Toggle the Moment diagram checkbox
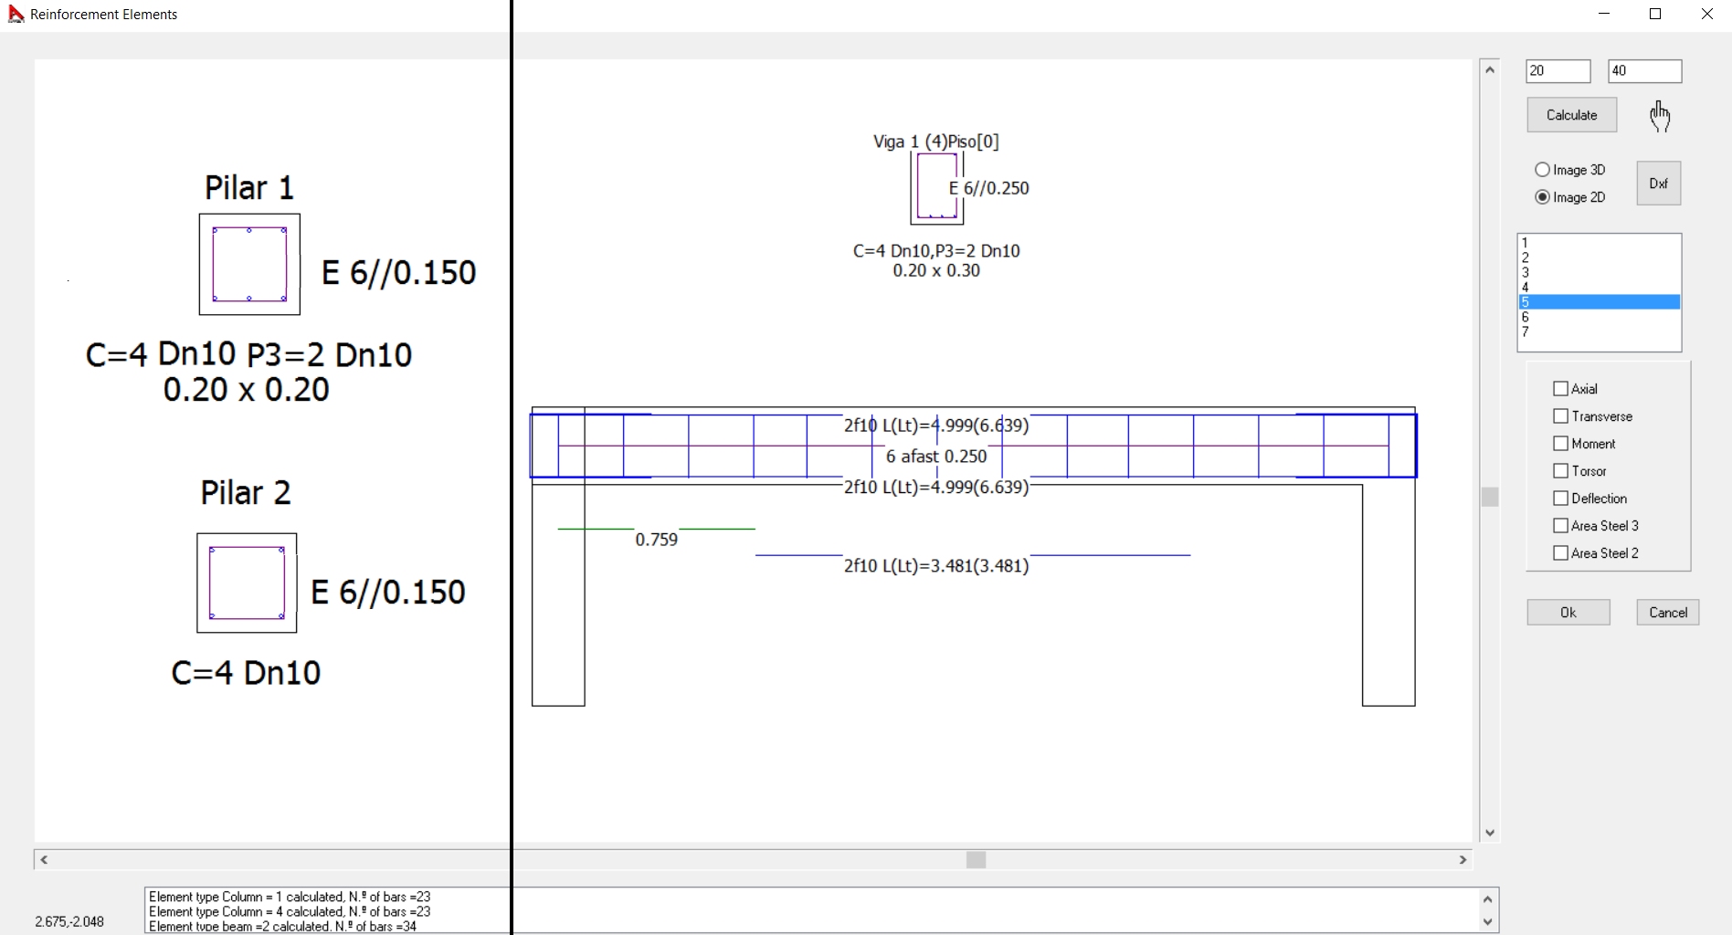Viewport: 1732px width, 935px height. tap(1560, 444)
